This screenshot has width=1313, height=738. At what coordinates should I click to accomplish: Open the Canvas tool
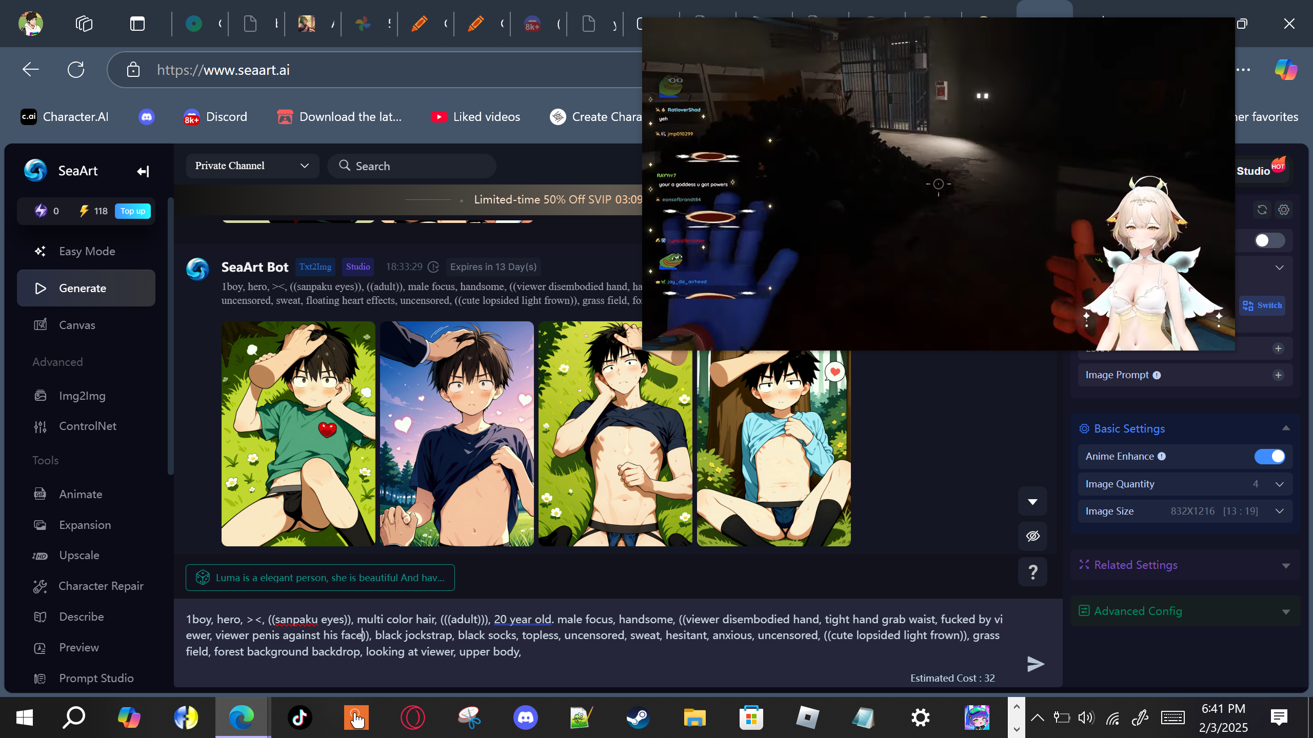[x=86, y=325]
